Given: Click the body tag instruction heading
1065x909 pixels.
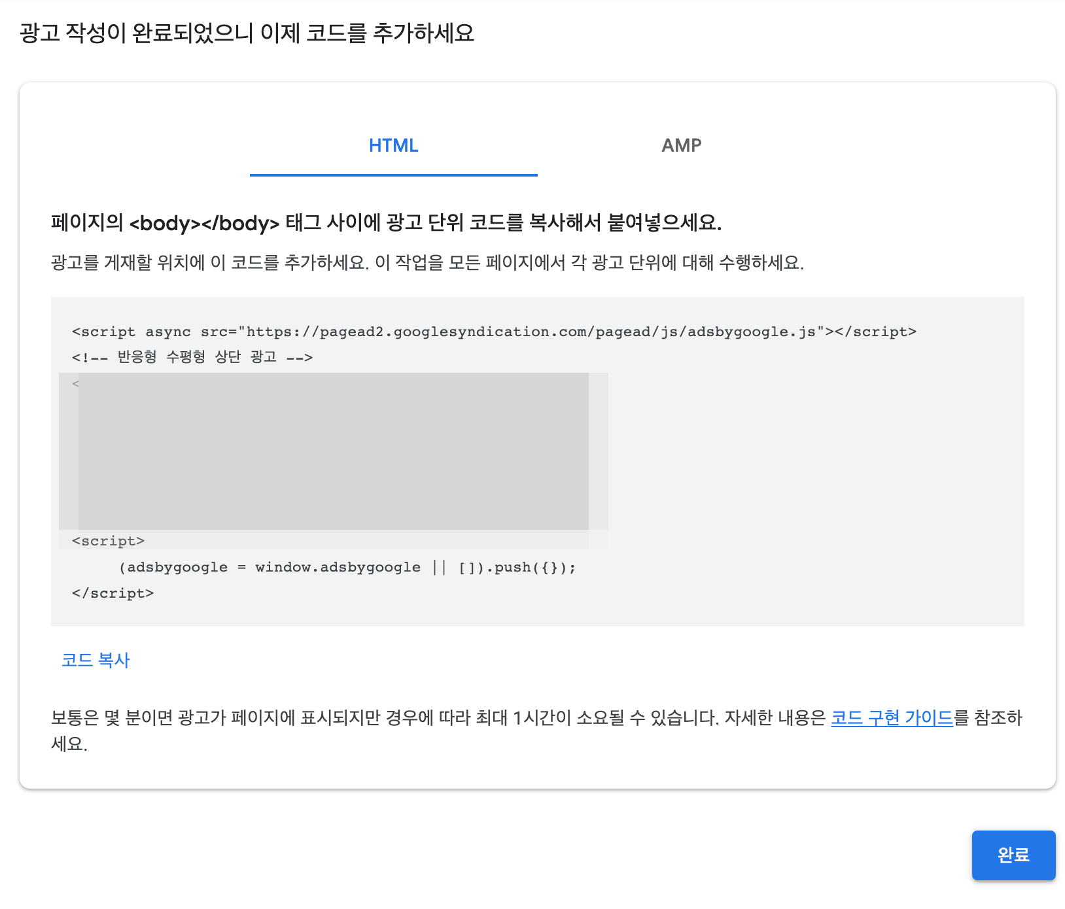Looking at the screenshot, I should 386,223.
